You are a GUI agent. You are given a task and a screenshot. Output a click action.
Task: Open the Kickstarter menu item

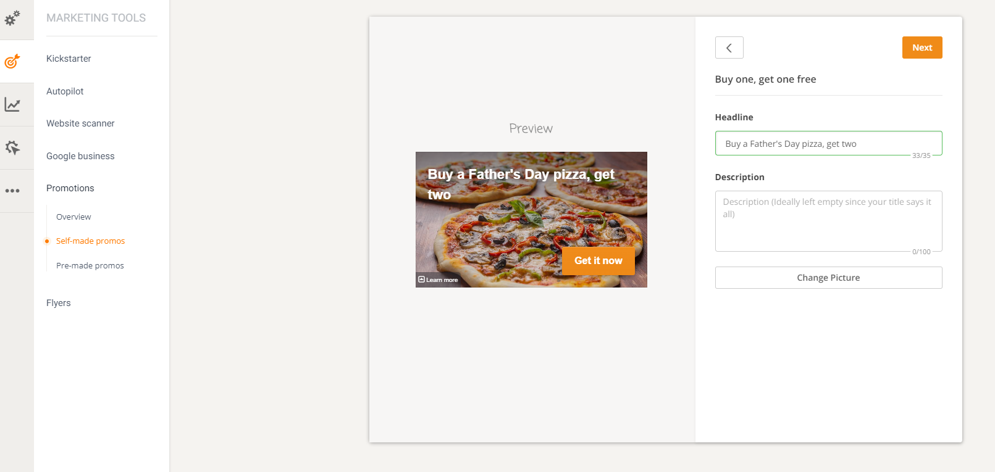(69, 59)
